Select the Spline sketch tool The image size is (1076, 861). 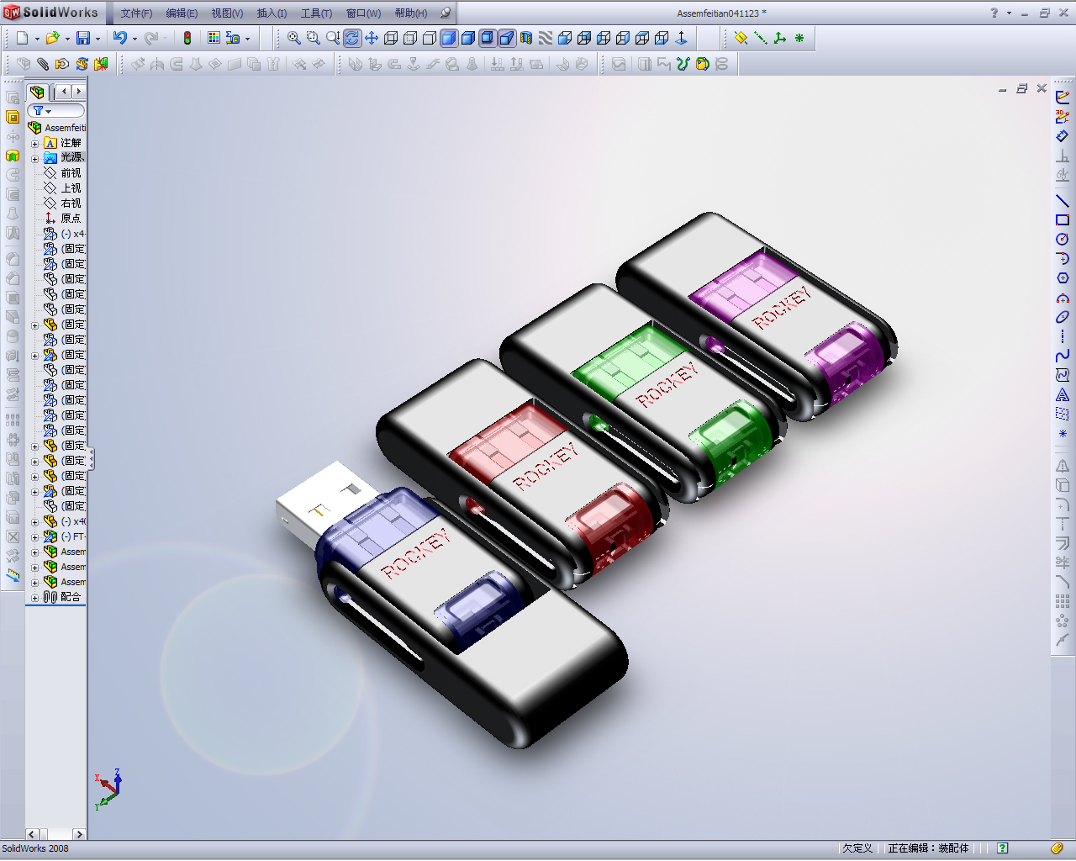click(x=1063, y=356)
